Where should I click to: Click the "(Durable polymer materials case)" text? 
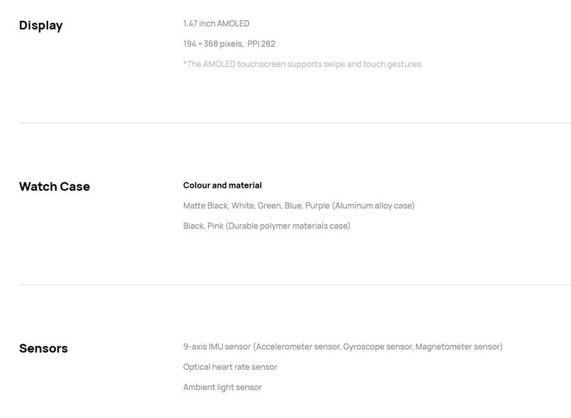click(288, 225)
